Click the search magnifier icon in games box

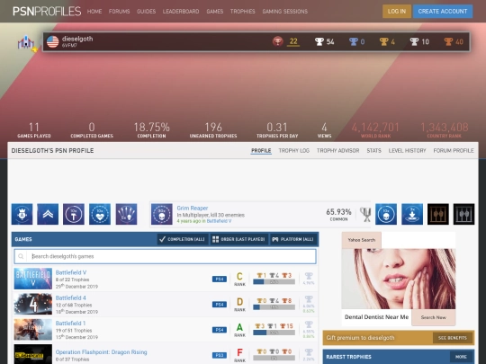click(21, 256)
